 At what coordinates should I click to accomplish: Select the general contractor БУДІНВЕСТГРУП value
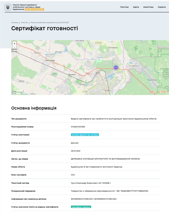click(110, 191)
